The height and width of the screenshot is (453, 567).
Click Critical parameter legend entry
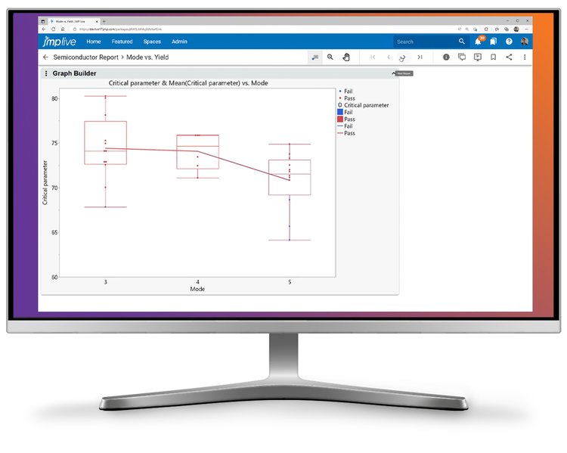(x=363, y=105)
